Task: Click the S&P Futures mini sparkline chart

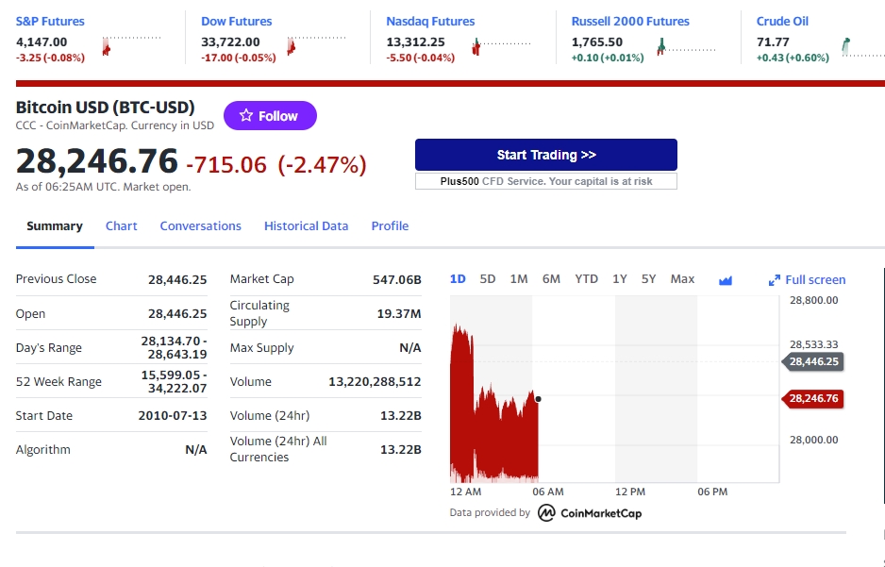Action: [131, 45]
